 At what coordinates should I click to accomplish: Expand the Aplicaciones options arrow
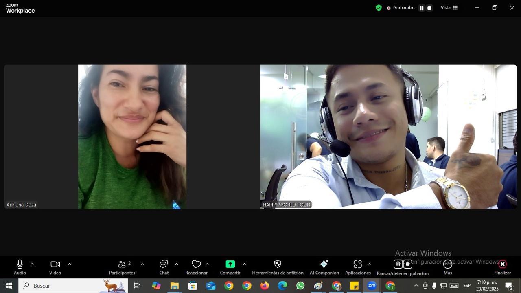369,264
